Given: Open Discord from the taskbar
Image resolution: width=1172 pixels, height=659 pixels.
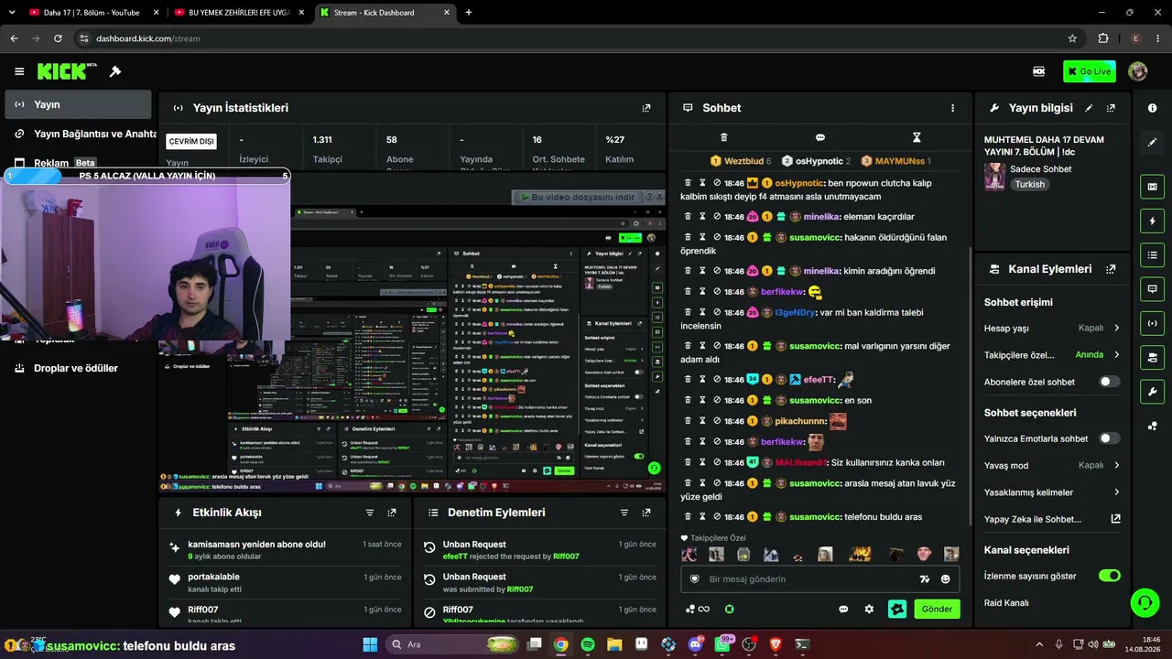Looking at the screenshot, I should [695, 644].
